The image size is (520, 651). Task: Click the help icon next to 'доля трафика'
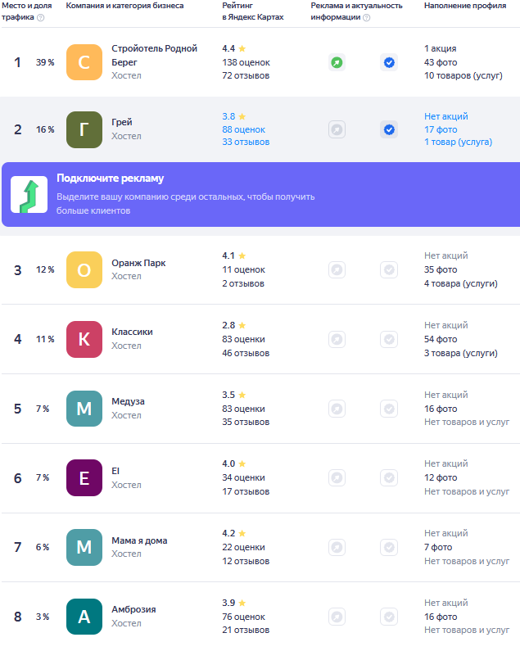point(41,17)
